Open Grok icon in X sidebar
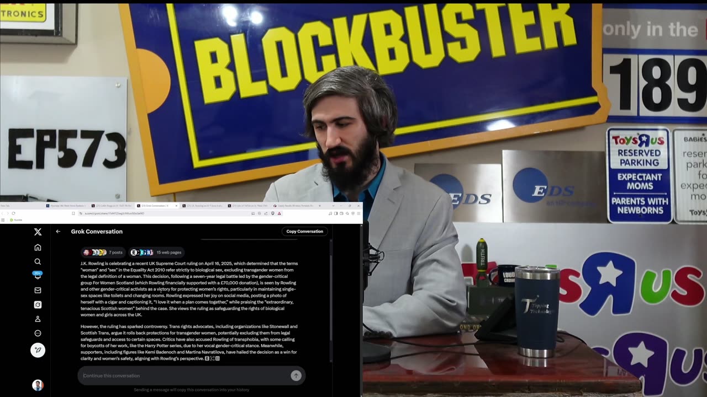Viewport: 707px width, 397px height. pos(38,304)
